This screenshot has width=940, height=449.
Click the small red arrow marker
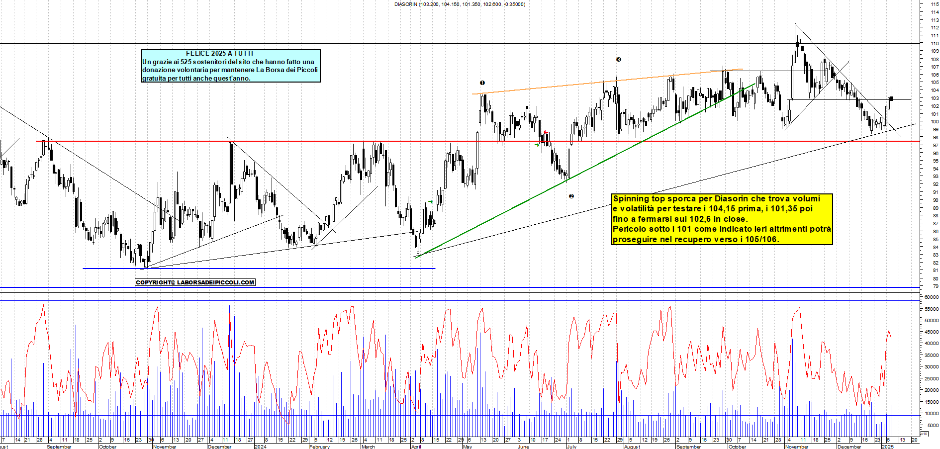coord(546,132)
